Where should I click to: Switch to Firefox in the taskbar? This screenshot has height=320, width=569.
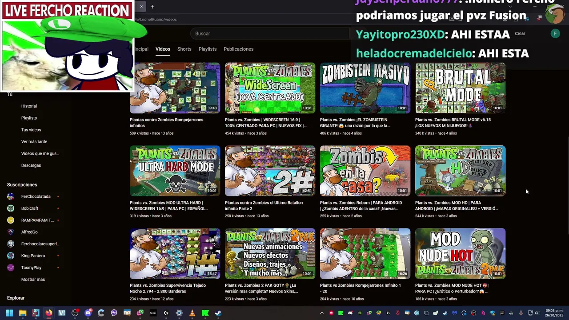(x=49, y=313)
